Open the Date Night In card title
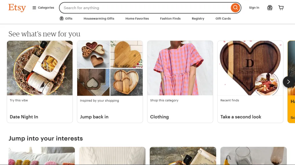This screenshot has width=295, height=165. (24, 117)
